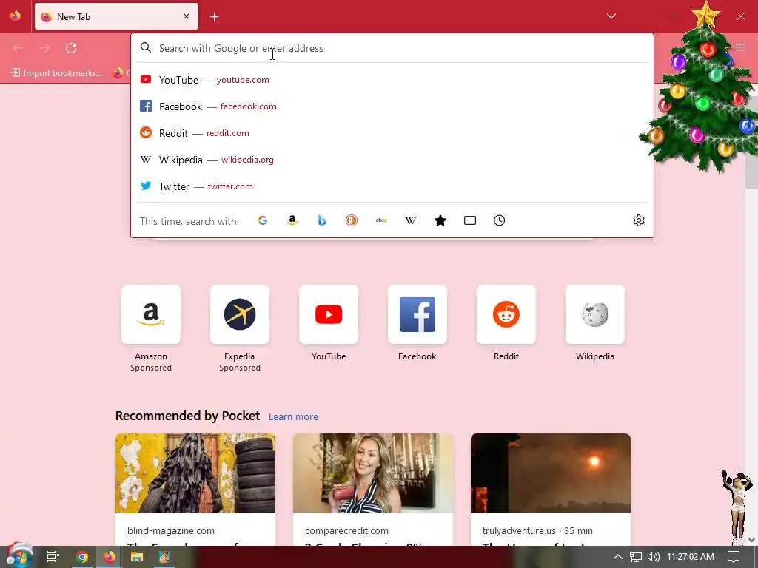Open a new tab with the plus button
The height and width of the screenshot is (568, 758).
pyautogui.click(x=215, y=17)
